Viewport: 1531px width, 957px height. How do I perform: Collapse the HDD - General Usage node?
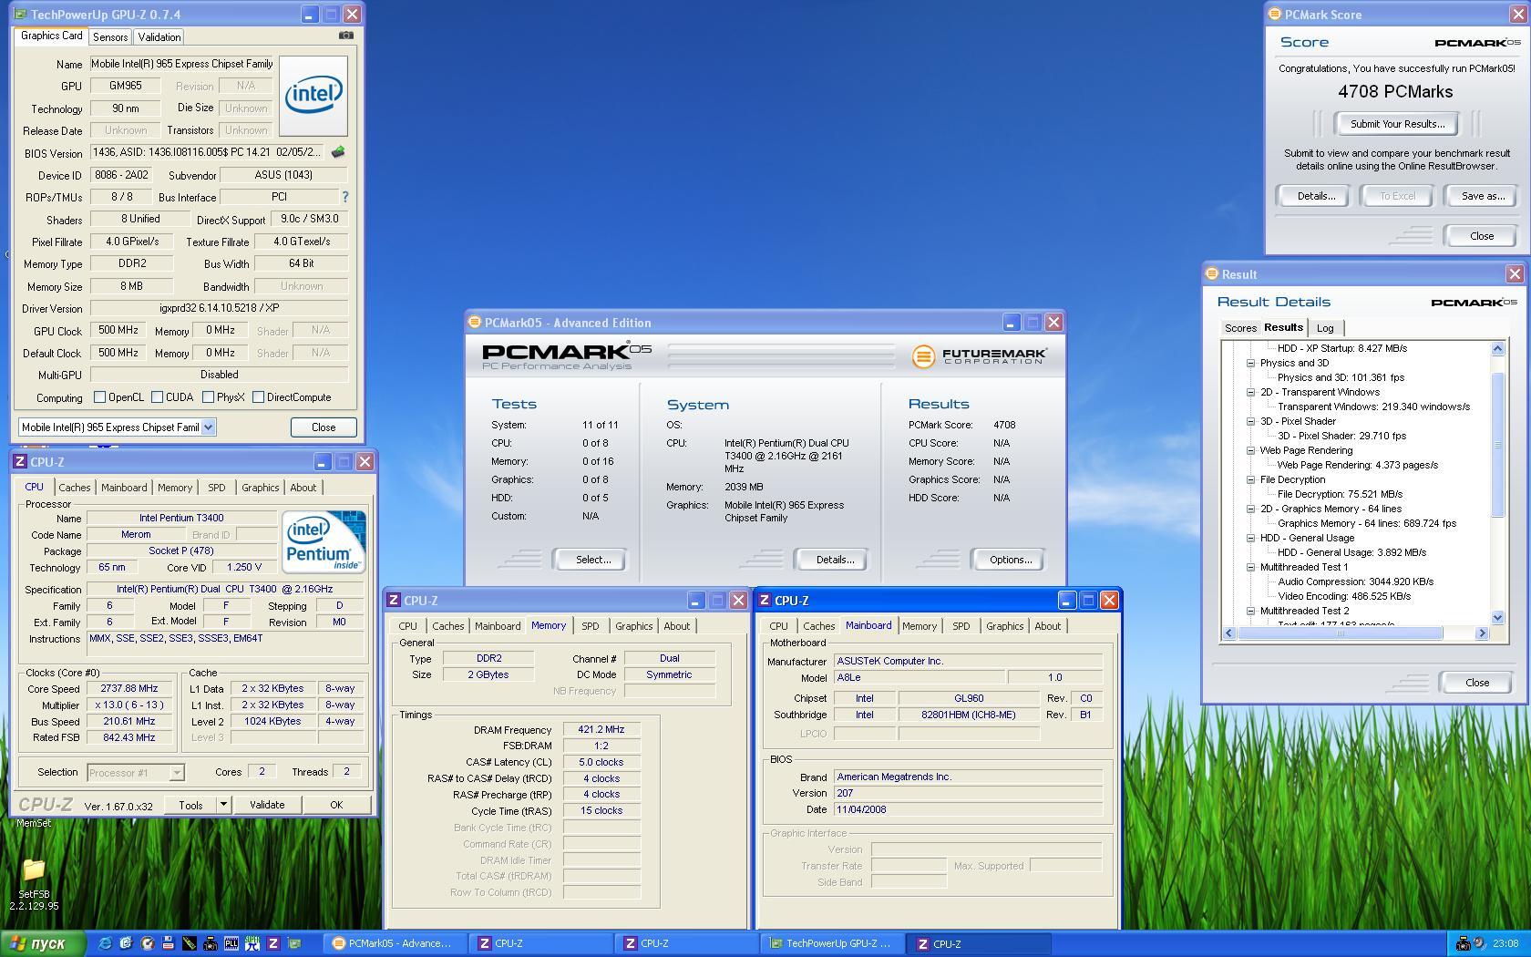point(1251,538)
